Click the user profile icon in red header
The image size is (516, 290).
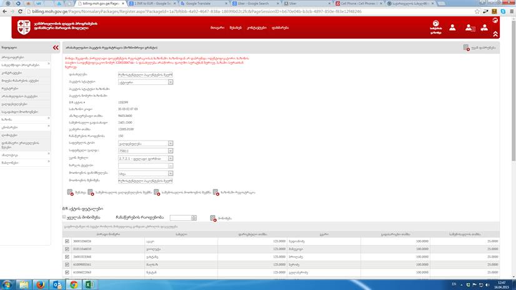[x=452, y=27]
